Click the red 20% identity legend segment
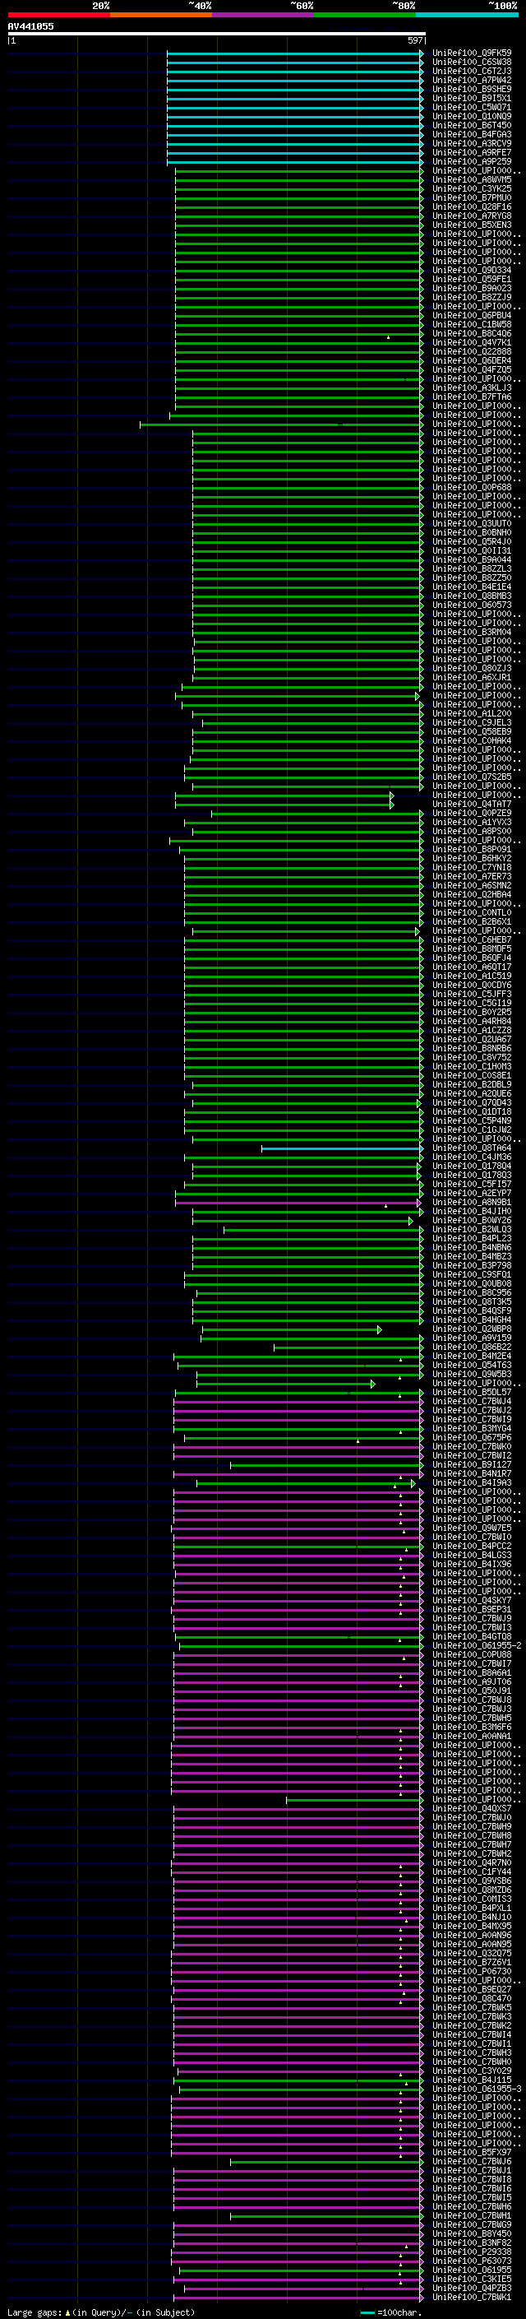The height and width of the screenshot is (2319, 526). [58, 15]
